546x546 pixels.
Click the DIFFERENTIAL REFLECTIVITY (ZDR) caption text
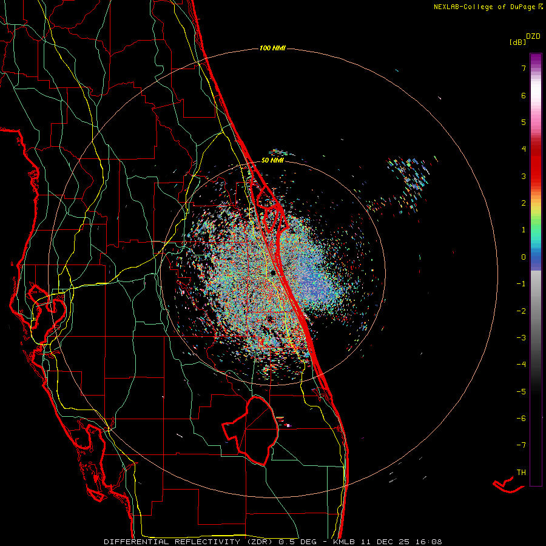click(189, 542)
